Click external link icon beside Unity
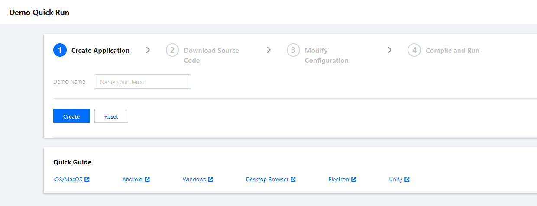 (407, 180)
